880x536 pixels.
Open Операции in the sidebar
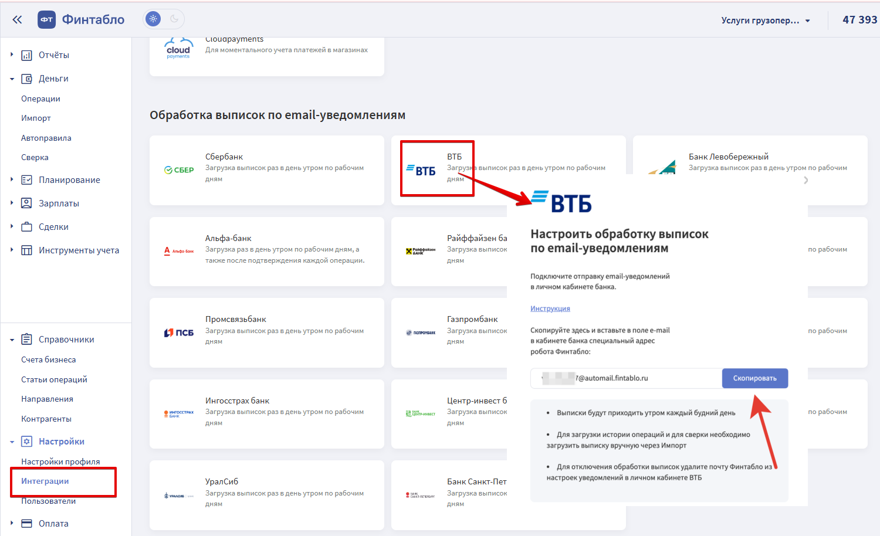point(40,99)
